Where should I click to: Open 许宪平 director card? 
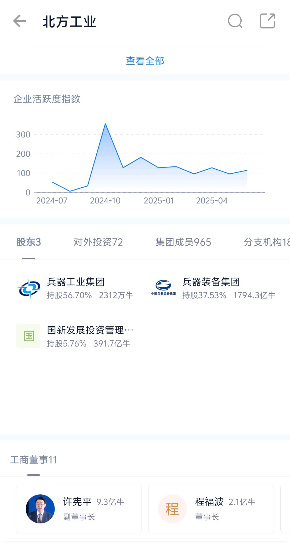coord(79,509)
